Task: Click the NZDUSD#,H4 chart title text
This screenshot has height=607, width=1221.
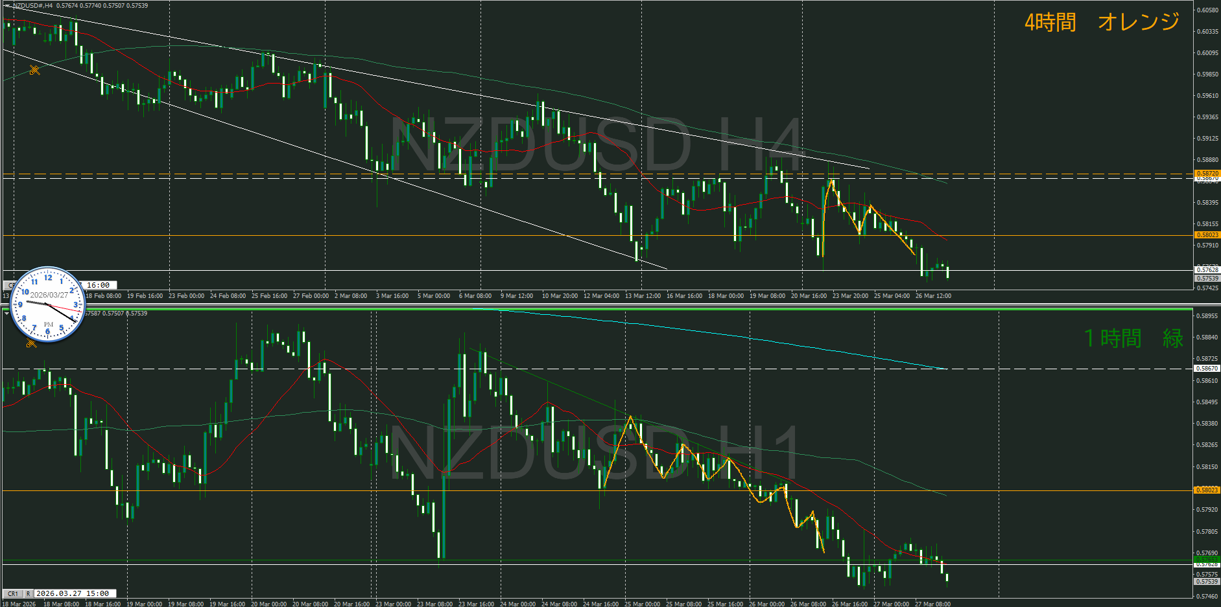Action: coord(32,6)
